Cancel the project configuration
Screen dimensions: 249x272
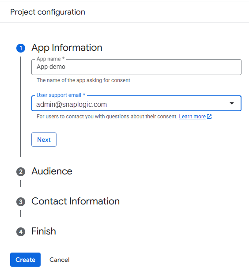tap(60, 260)
